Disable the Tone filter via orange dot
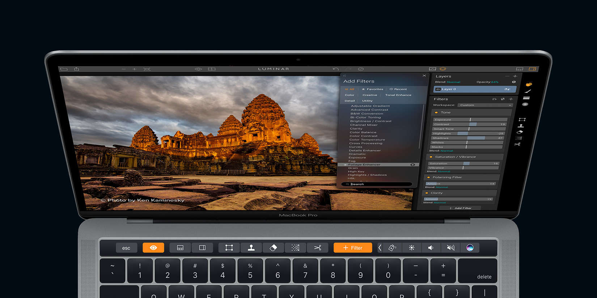 [x=436, y=113]
